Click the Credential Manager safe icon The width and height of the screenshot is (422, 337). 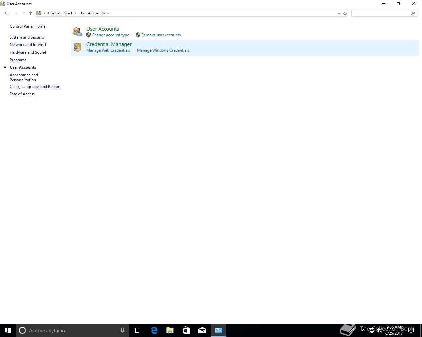tap(77, 47)
